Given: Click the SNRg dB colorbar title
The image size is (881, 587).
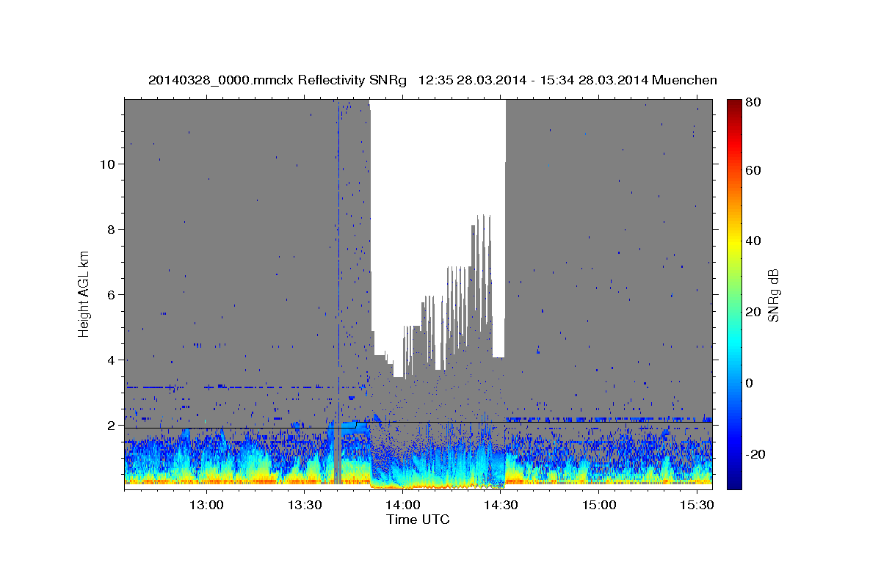Looking at the screenshot, I should [x=774, y=294].
